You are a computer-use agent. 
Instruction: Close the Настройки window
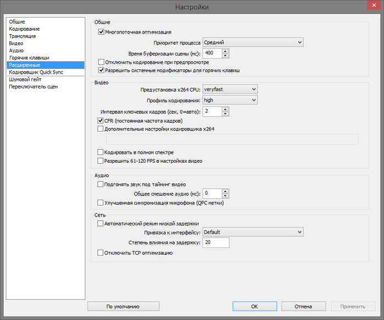tap(374, 5)
